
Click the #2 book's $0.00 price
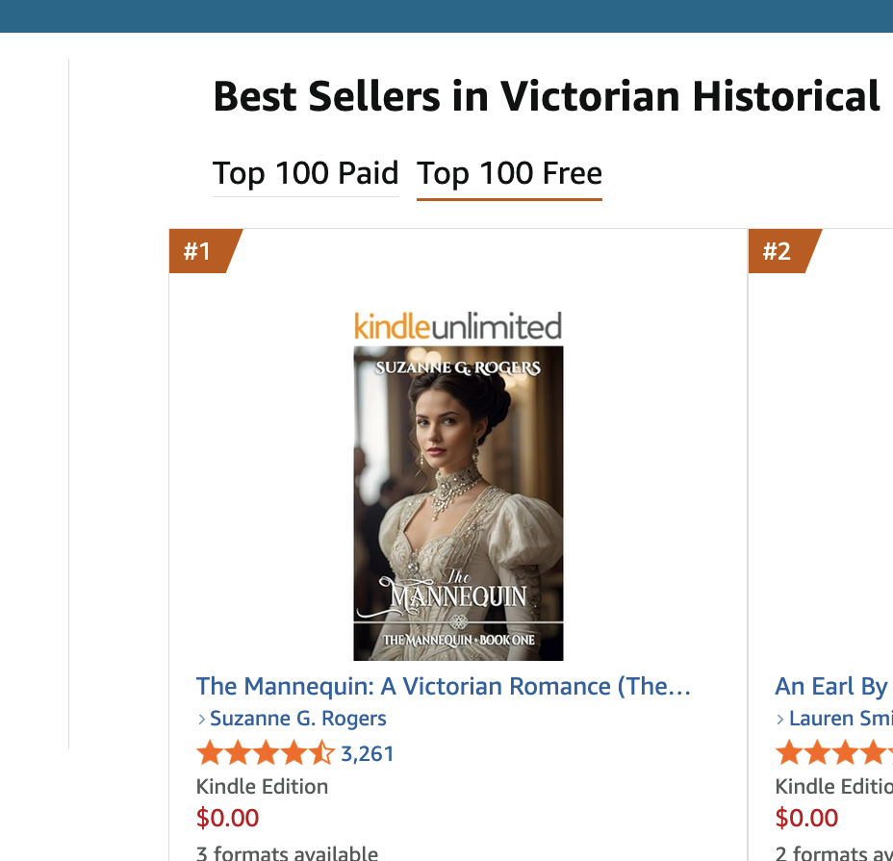tap(807, 819)
